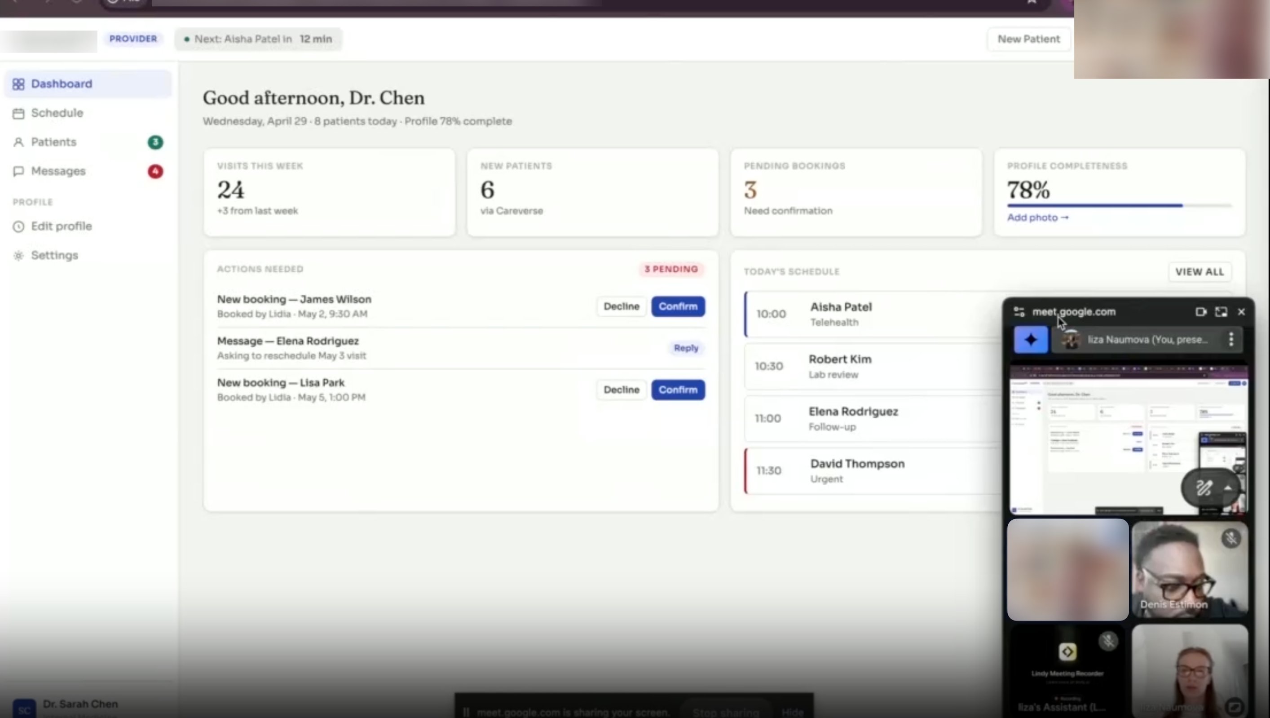Click the Dashboard grid icon
Image resolution: width=1270 pixels, height=718 pixels.
pyautogui.click(x=18, y=84)
